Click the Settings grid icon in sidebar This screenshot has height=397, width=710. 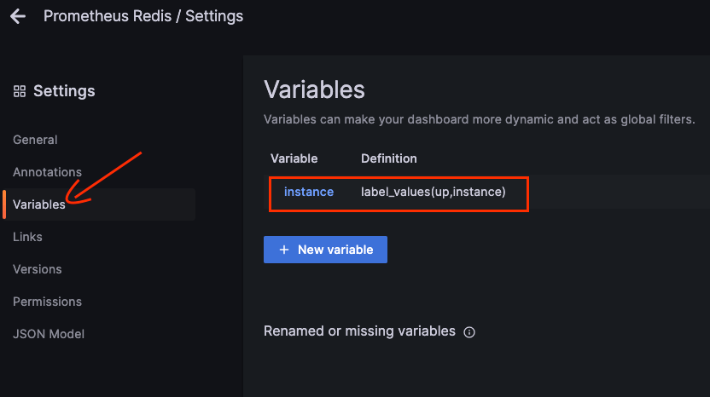click(20, 91)
